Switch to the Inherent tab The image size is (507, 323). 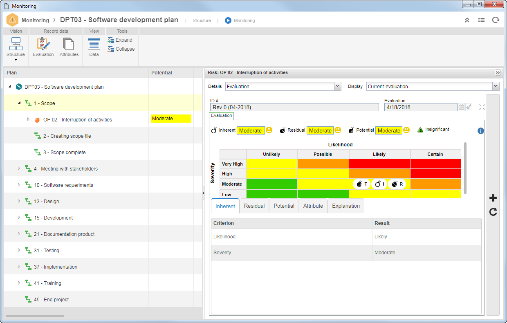[225, 206]
